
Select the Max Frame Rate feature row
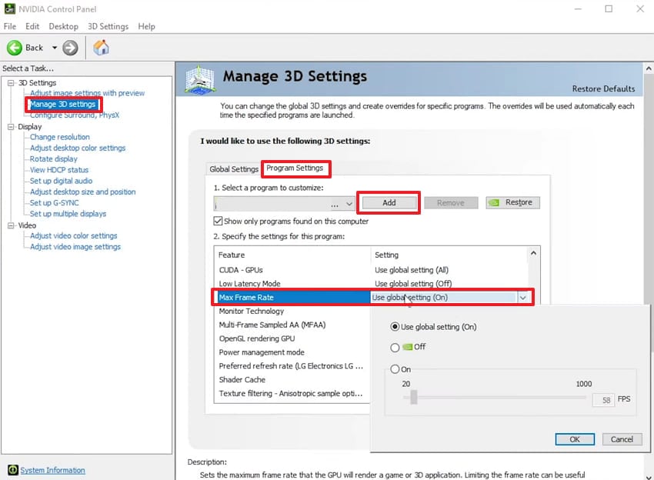(293, 298)
